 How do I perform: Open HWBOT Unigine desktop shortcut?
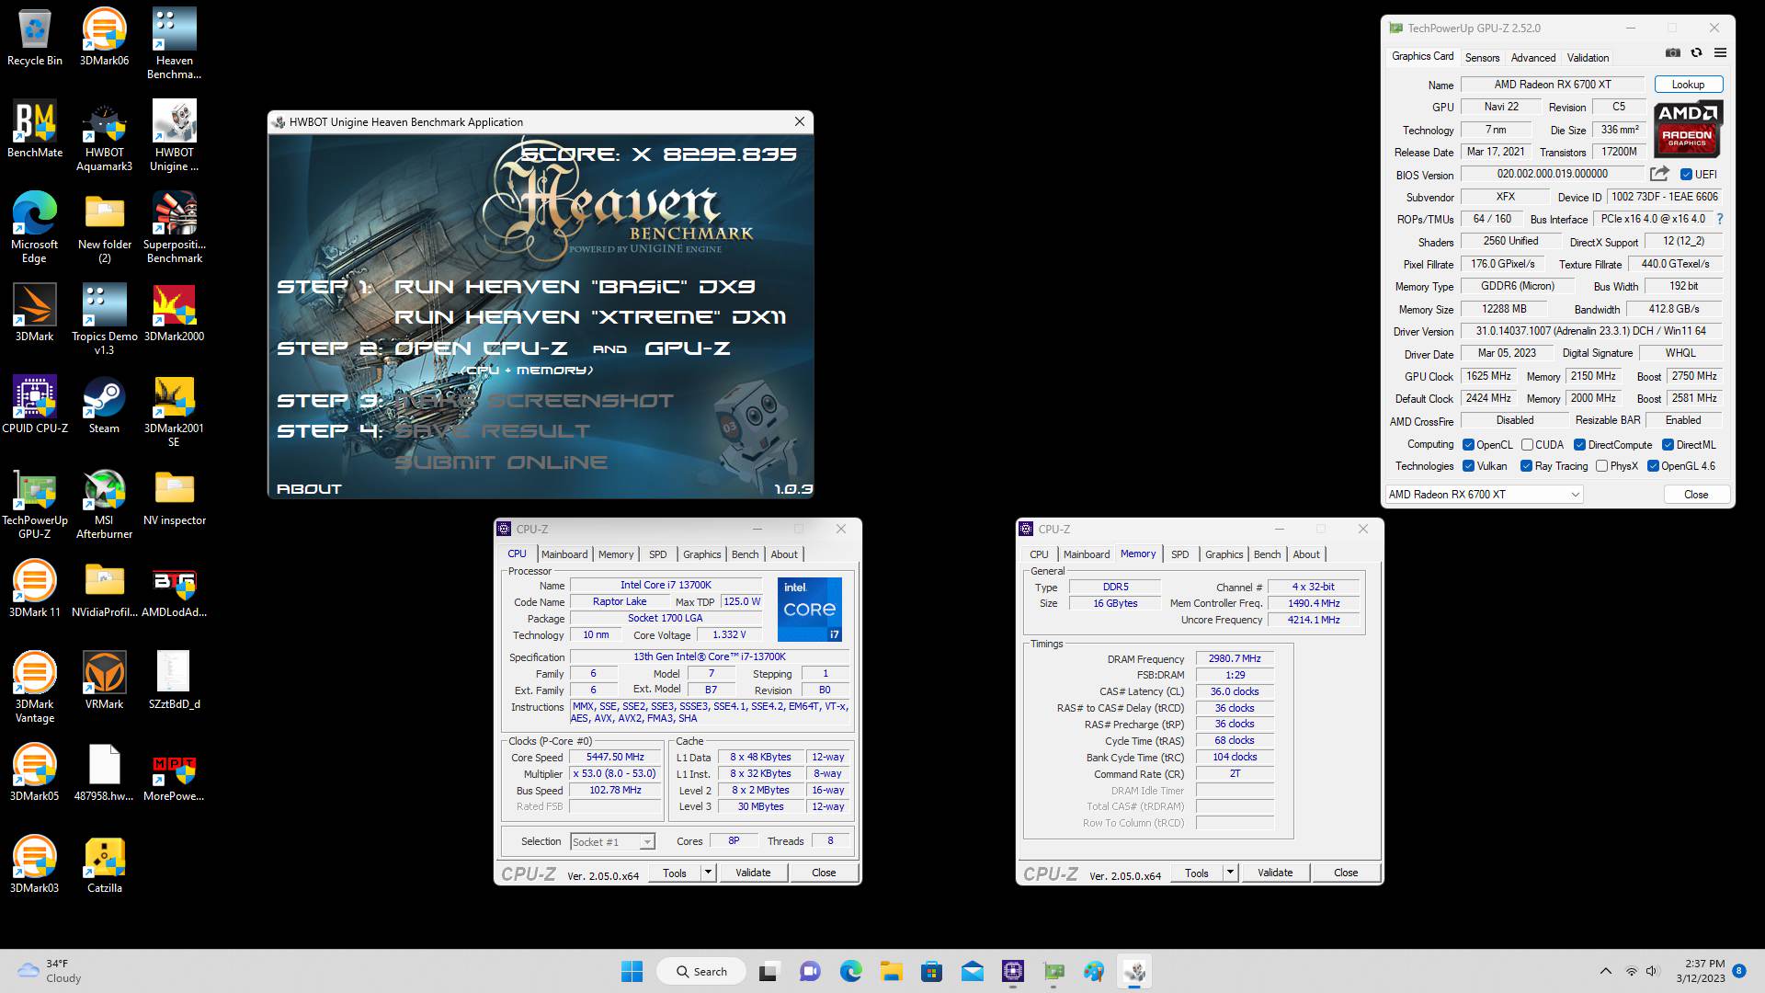pos(174,136)
